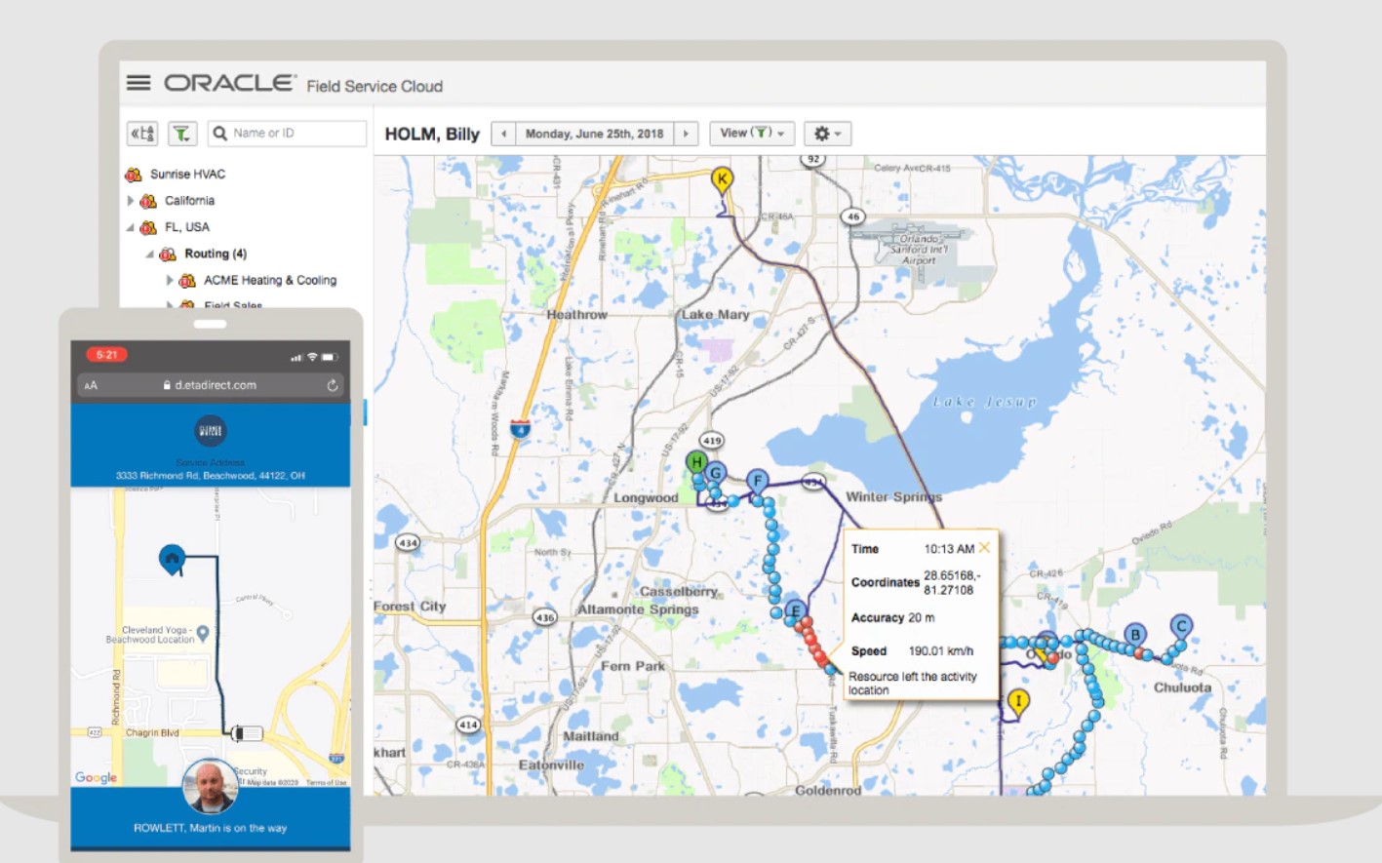Click yellow map marker I
1382x863 pixels.
(1018, 702)
